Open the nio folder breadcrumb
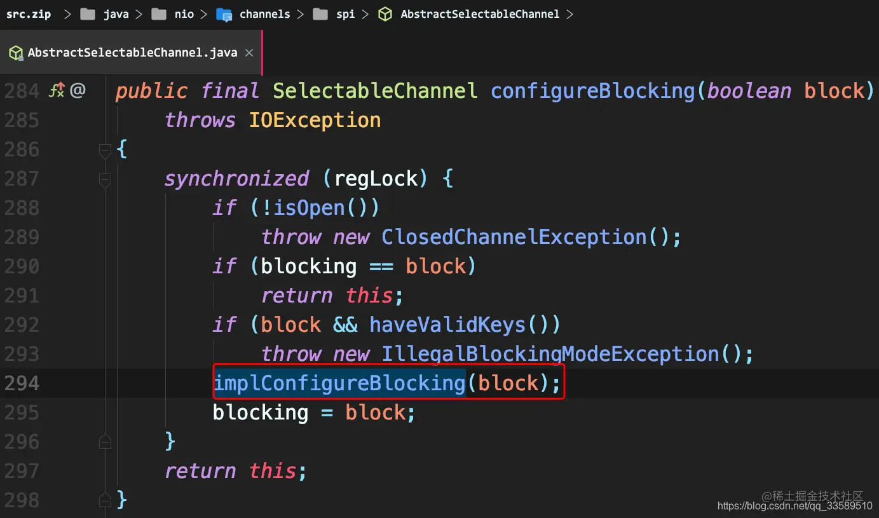 [184, 14]
